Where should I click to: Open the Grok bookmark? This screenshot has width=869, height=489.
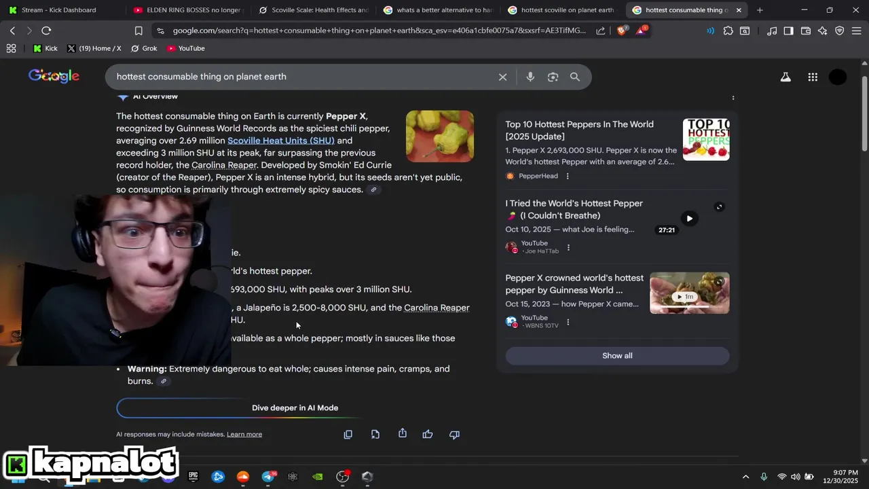[x=144, y=48]
